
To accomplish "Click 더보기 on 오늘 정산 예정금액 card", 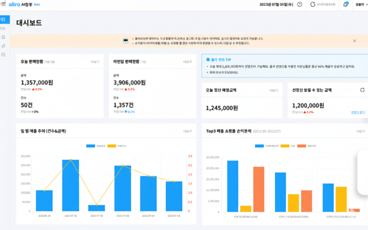I will pyautogui.click(x=273, y=90).
